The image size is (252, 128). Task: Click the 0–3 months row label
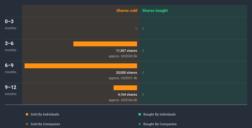click(x=11, y=24)
